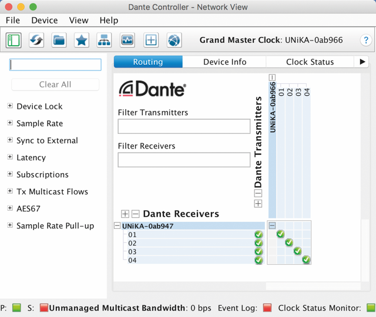Open the network hierarchy toolbar icon

(104, 40)
